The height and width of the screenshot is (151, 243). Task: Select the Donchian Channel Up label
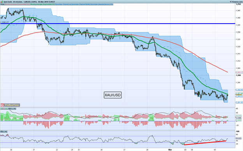pyautogui.click(x=63, y=4)
